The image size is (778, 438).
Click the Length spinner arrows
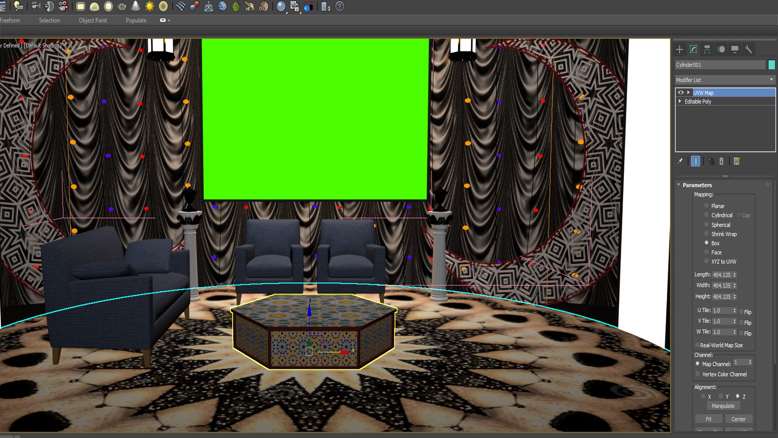click(x=735, y=275)
